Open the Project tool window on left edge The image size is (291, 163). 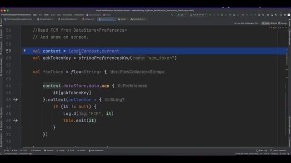(x=1, y=22)
